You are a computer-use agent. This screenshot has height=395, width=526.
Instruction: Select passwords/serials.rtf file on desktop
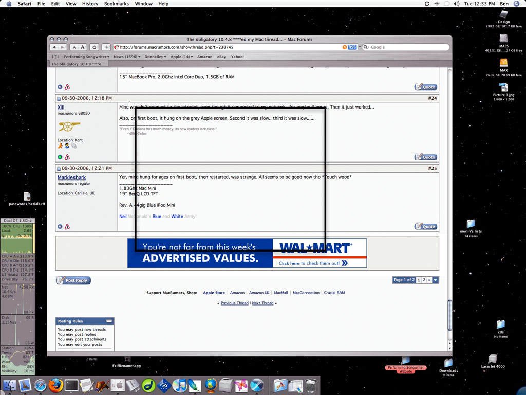click(x=27, y=196)
